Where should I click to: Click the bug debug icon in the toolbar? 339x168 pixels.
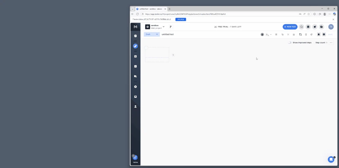click(319, 35)
